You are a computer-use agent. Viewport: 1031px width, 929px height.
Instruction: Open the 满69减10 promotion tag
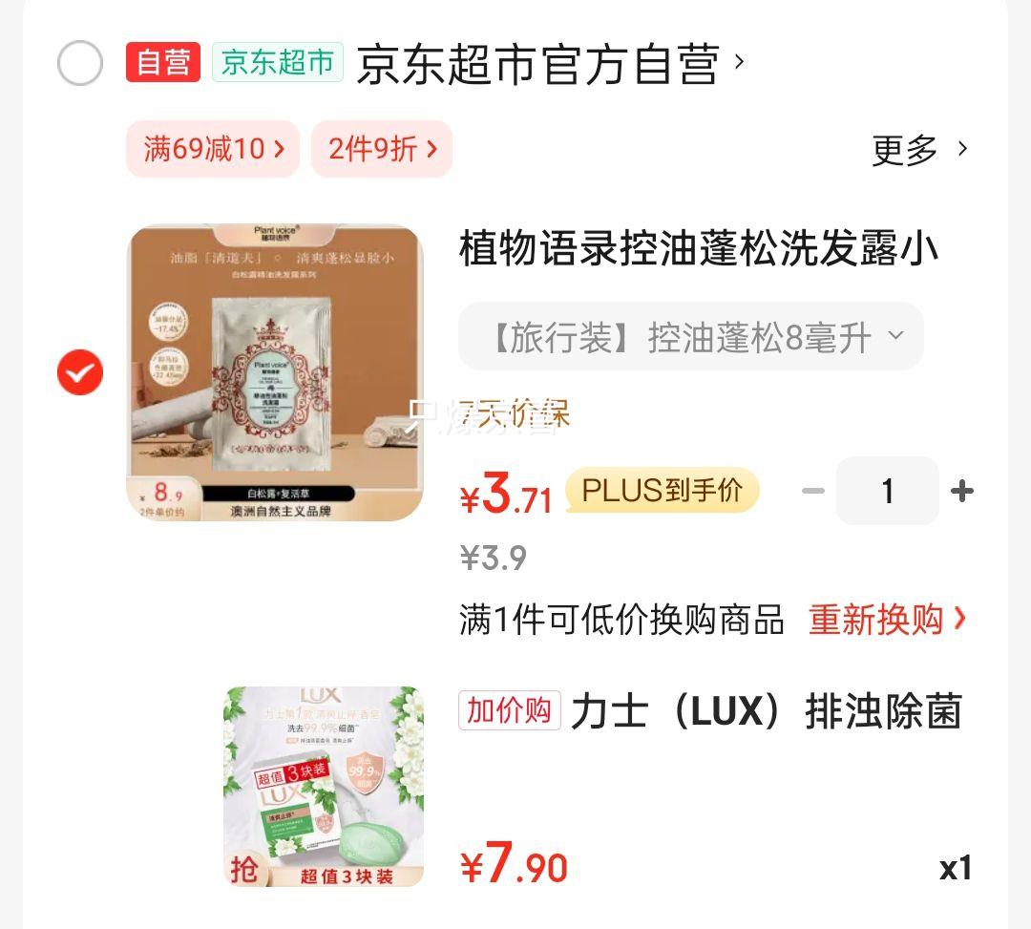click(213, 149)
